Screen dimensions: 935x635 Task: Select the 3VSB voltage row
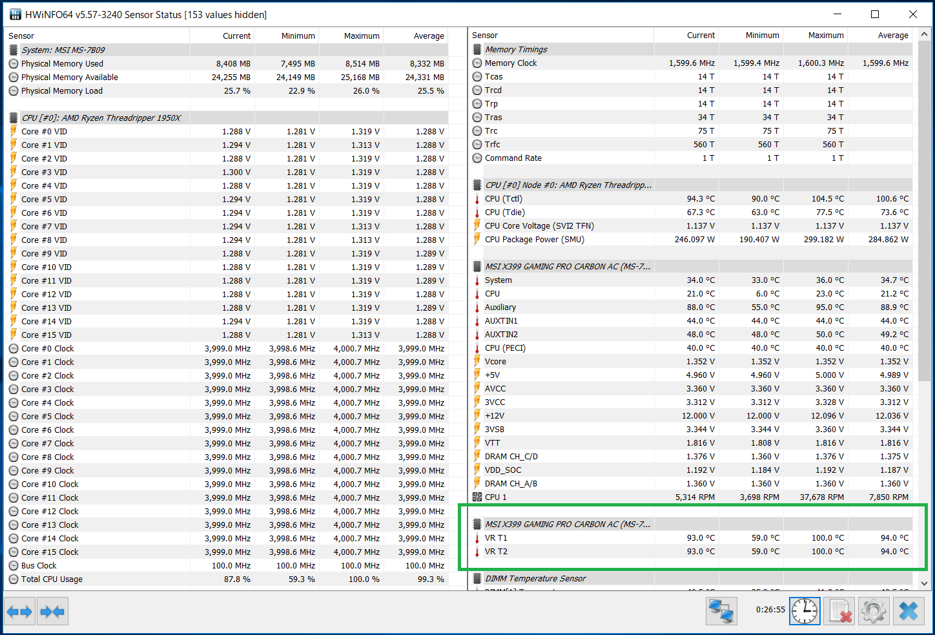pyautogui.click(x=691, y=430)
